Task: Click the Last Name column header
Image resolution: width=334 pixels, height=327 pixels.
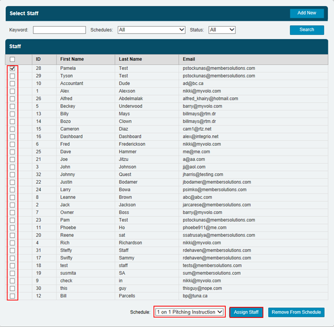Action: (131, 59)
